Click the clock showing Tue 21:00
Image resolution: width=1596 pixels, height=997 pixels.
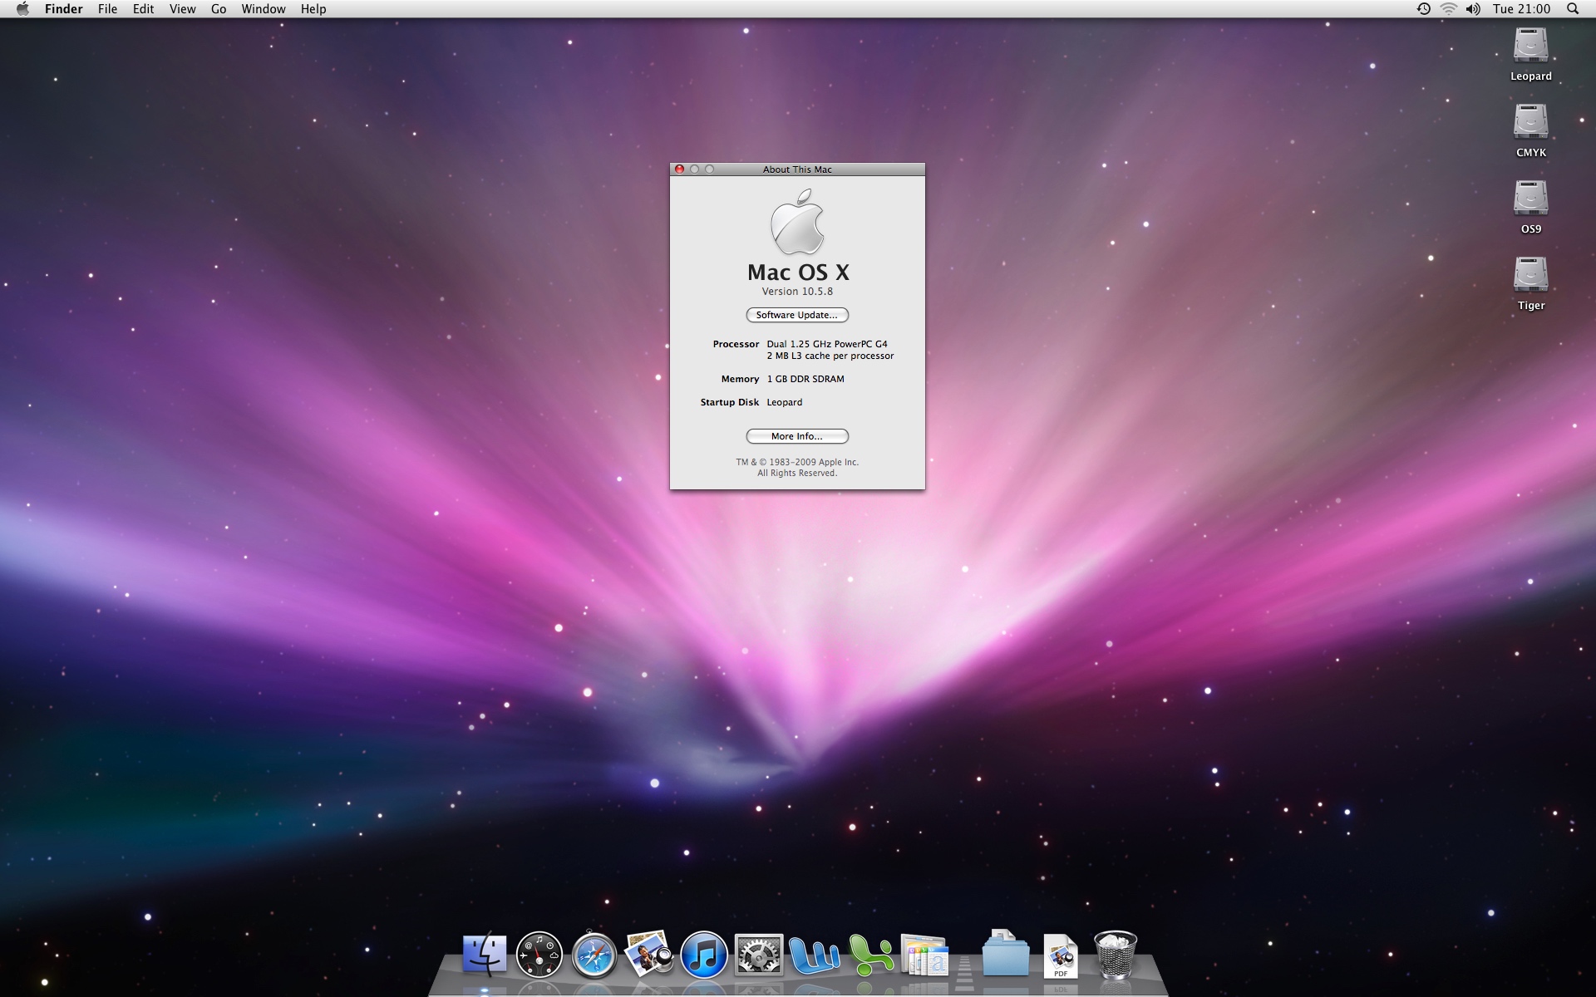(1521, 9)
